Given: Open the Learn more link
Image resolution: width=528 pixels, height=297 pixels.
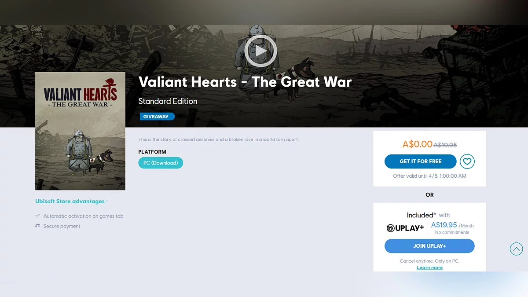Looking at the screenshot, I should point(429,268).
